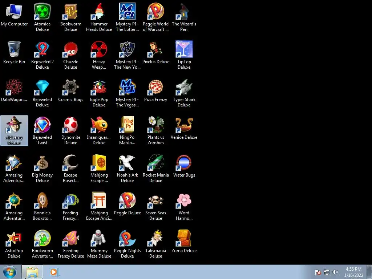Click the Hammer Heads Deluxe gnome icon
This screenshot has width=372, height=279.
pyautogui.click(x=99, y=11)
